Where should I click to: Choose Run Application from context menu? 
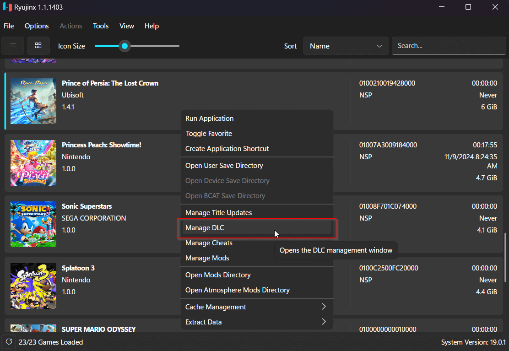click(257, 119)
